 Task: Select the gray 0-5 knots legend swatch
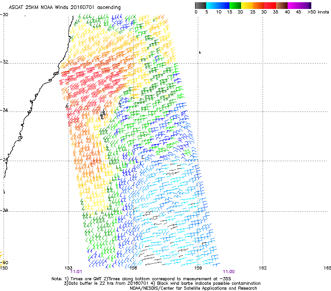pos(200,5)
